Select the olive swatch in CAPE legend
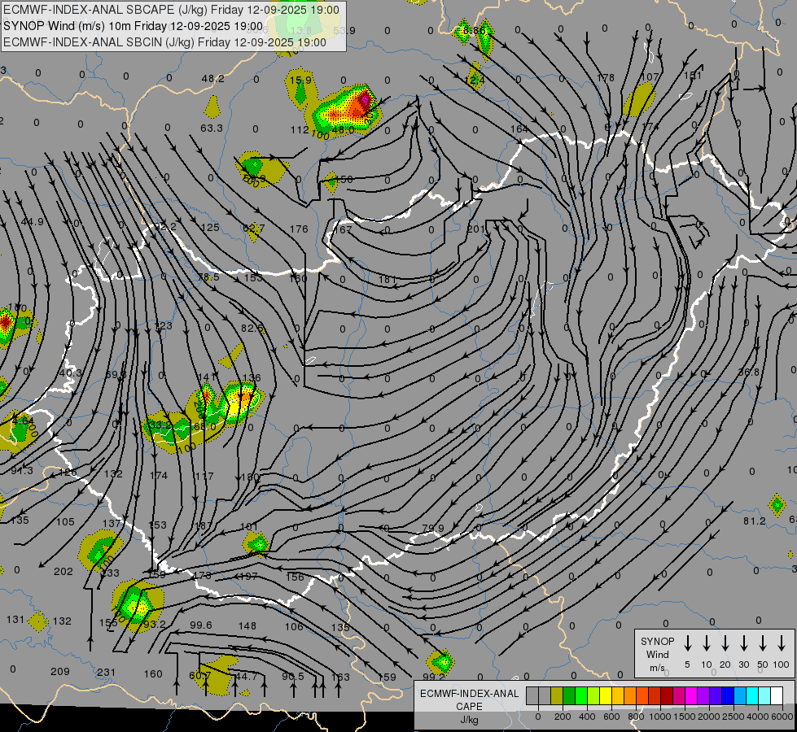Image resolution: width=797 pixels, height=732 pixels. click(557, 696)
